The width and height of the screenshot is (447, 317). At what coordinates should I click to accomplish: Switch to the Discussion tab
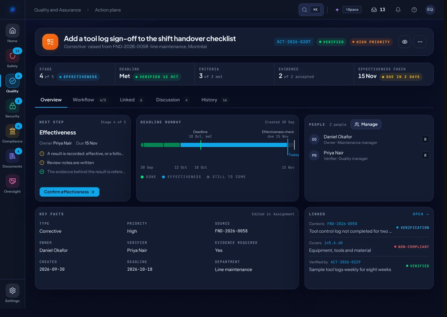point(173,100)
